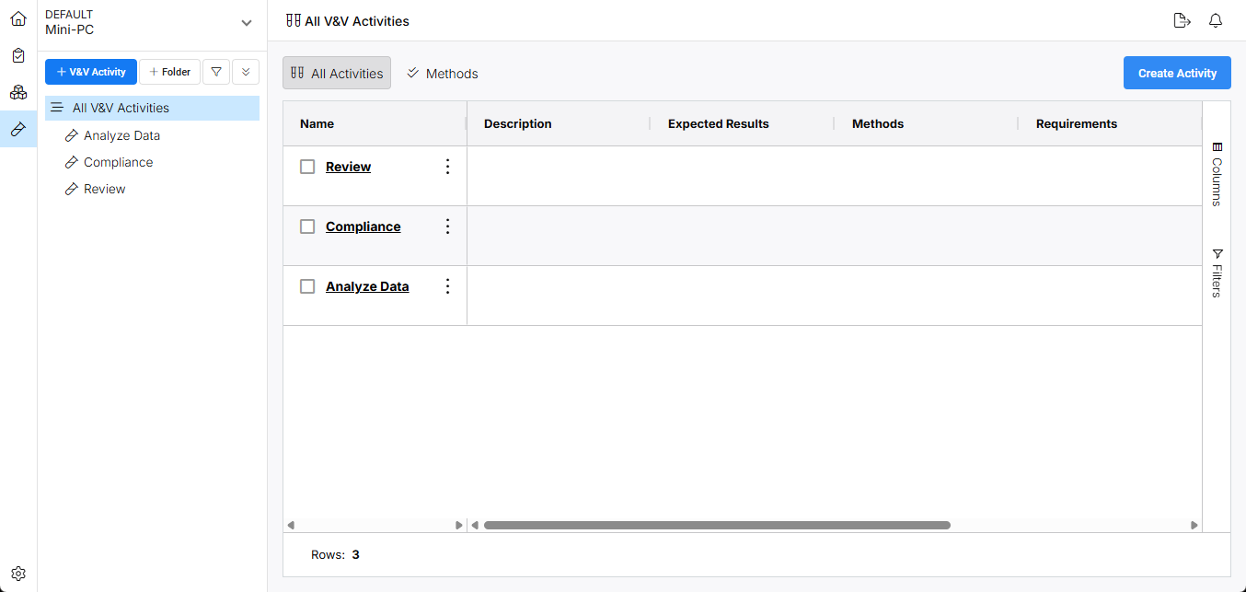
Task: Switch to the Methods tab
Action: (443, 74)
